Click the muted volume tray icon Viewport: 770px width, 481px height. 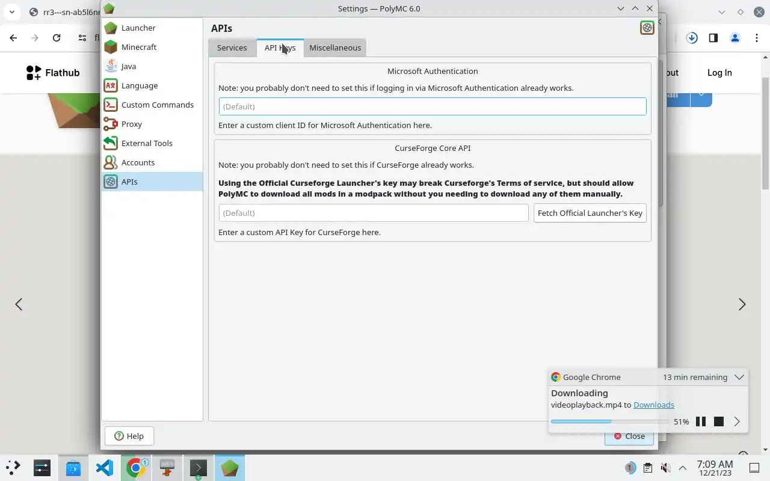pyautogui.click(x=665, y=468)
